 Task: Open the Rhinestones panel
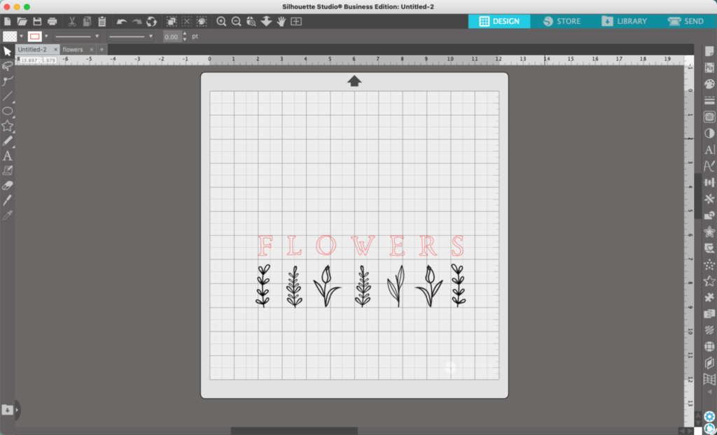point(709,264)
